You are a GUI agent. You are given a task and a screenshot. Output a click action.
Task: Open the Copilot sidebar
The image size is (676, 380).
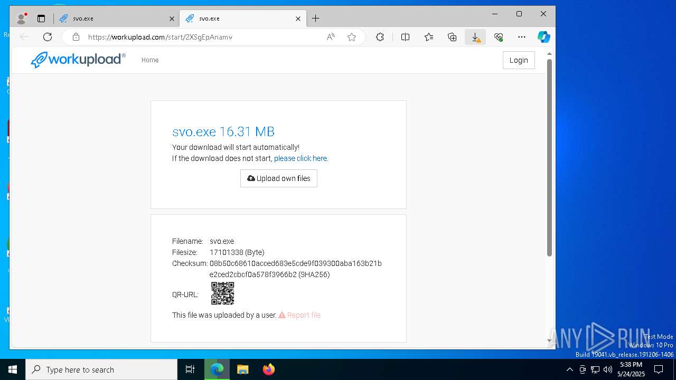point(544,37)
